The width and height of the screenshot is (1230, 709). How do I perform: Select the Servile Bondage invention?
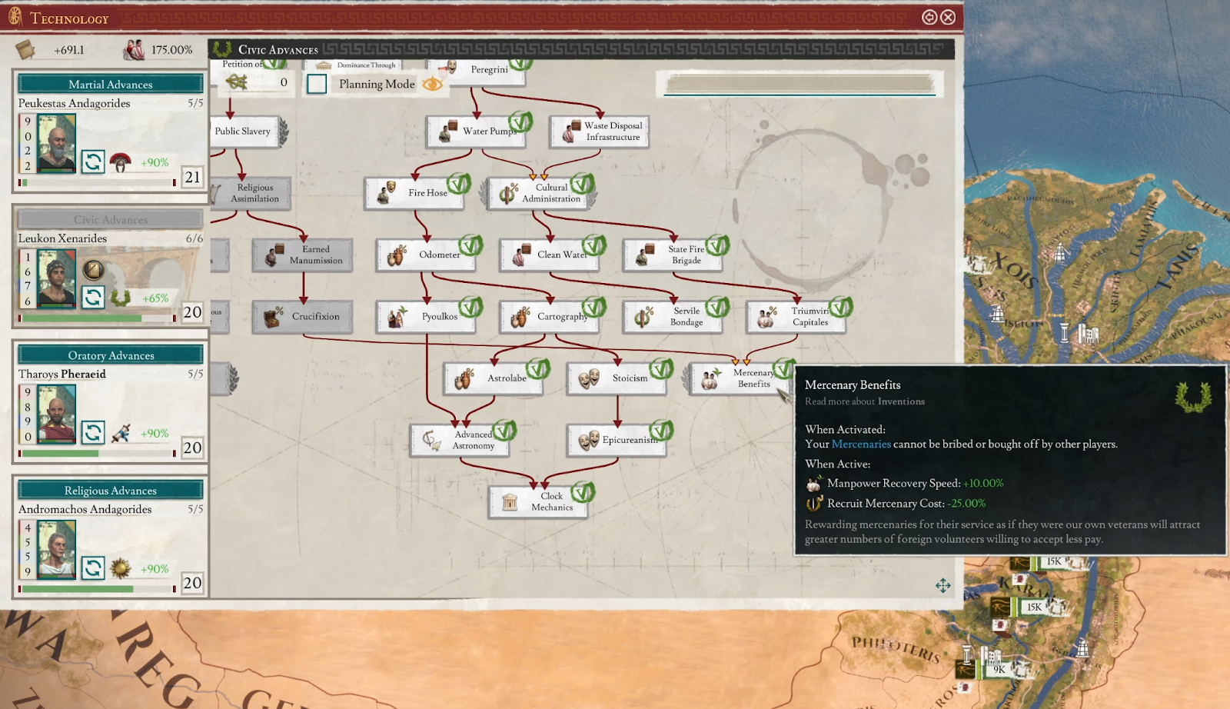(673, 316)
